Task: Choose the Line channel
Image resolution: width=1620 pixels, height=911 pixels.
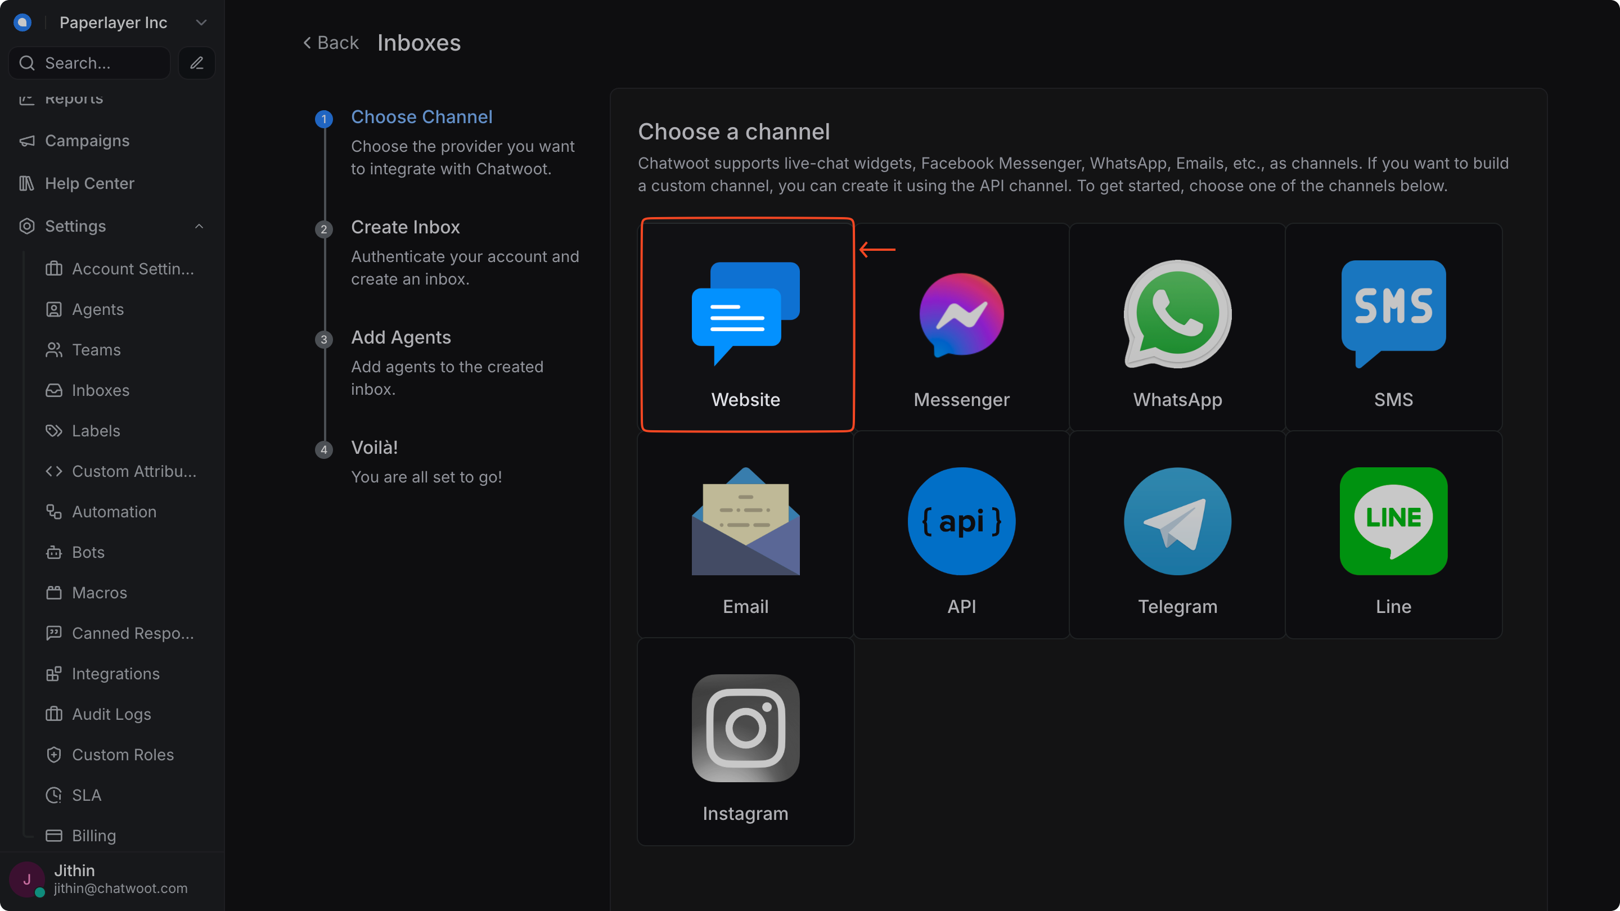Action: (1394, 534)
